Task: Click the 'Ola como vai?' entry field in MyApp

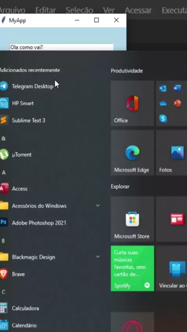Action: tap(61, 47)
